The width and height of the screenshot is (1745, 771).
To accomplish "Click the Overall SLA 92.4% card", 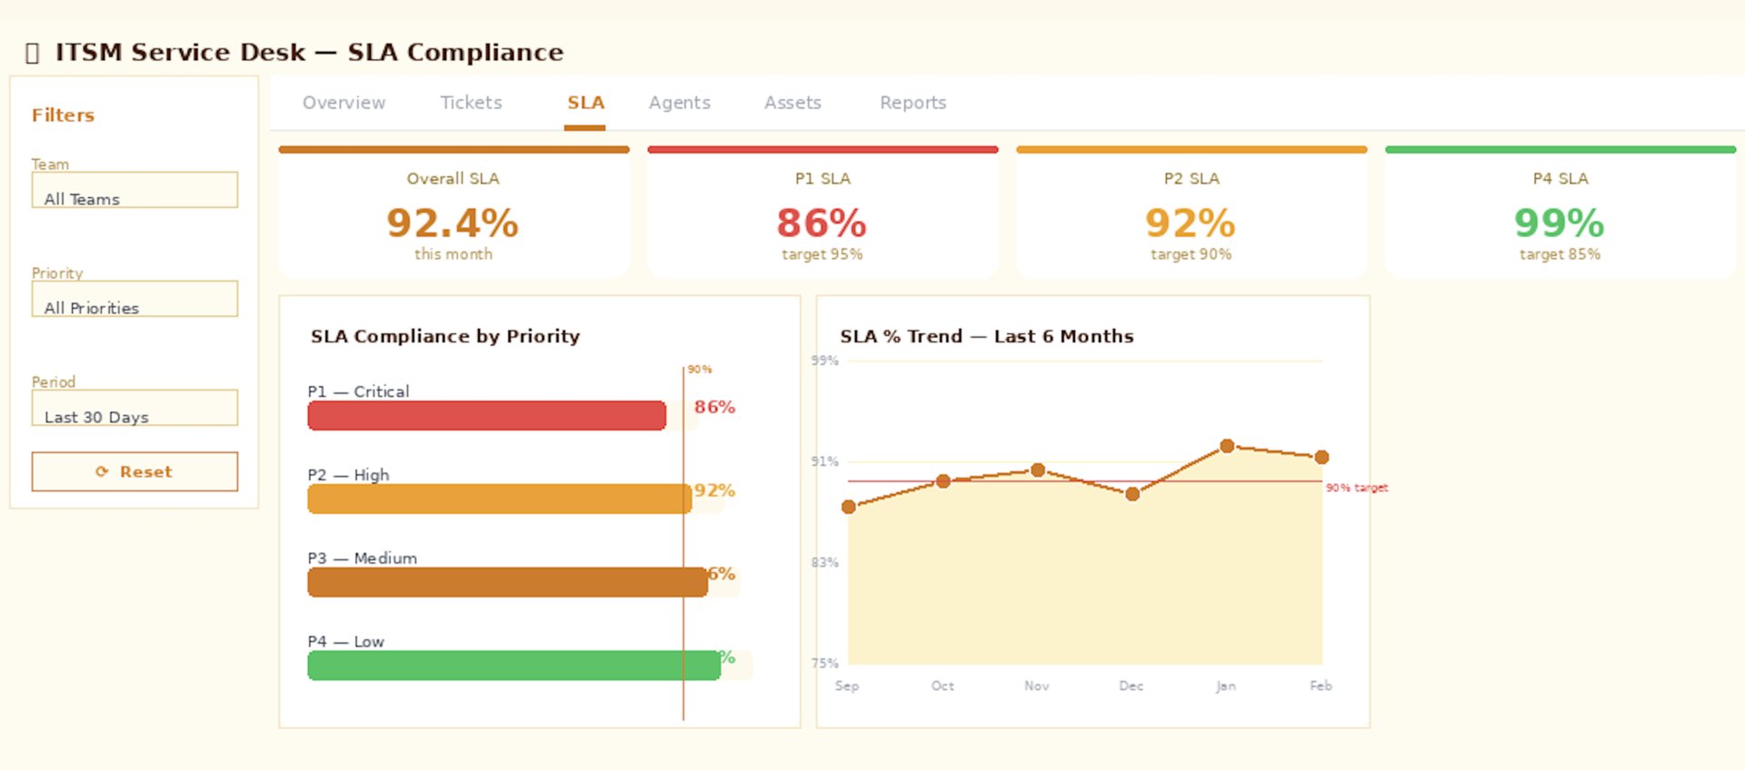I will 454,213.
